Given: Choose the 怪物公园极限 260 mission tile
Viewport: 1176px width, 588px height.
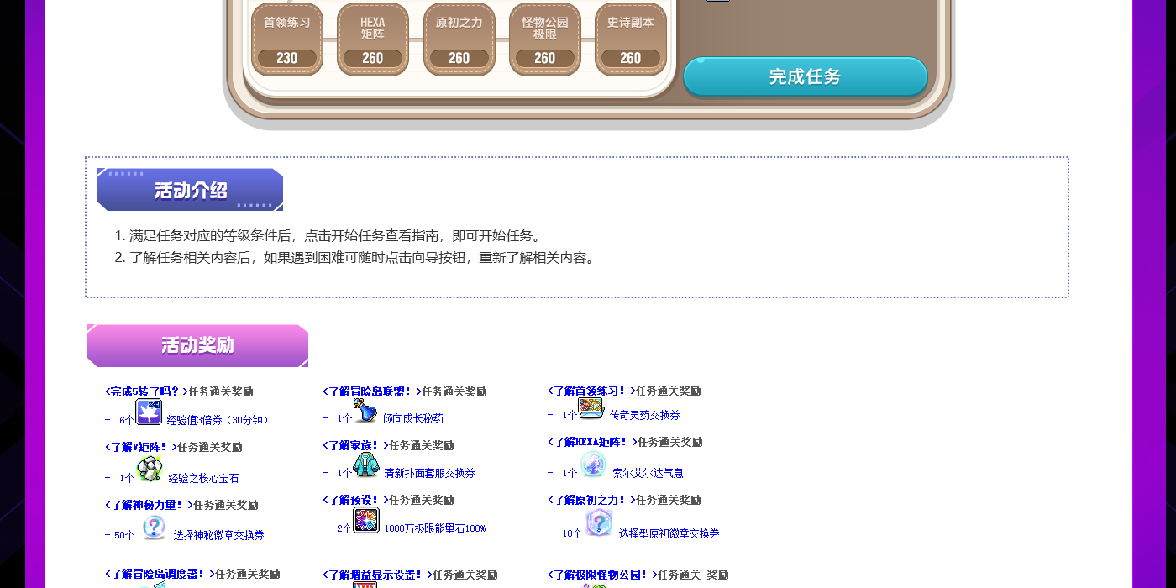Looking at the screenshot, I should click(545, 39).
